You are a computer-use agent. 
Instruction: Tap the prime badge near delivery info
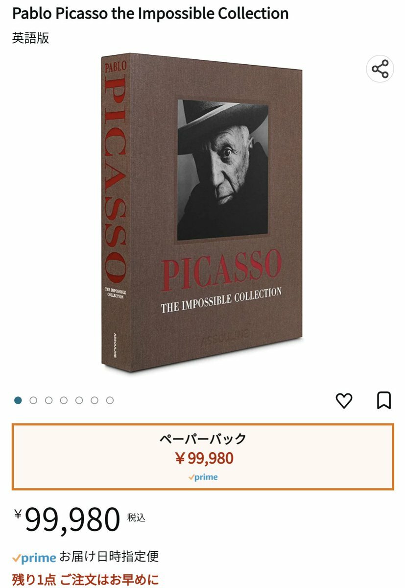[34, 558]
